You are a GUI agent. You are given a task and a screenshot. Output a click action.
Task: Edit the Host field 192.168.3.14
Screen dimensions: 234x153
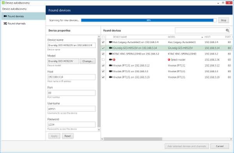71,77
